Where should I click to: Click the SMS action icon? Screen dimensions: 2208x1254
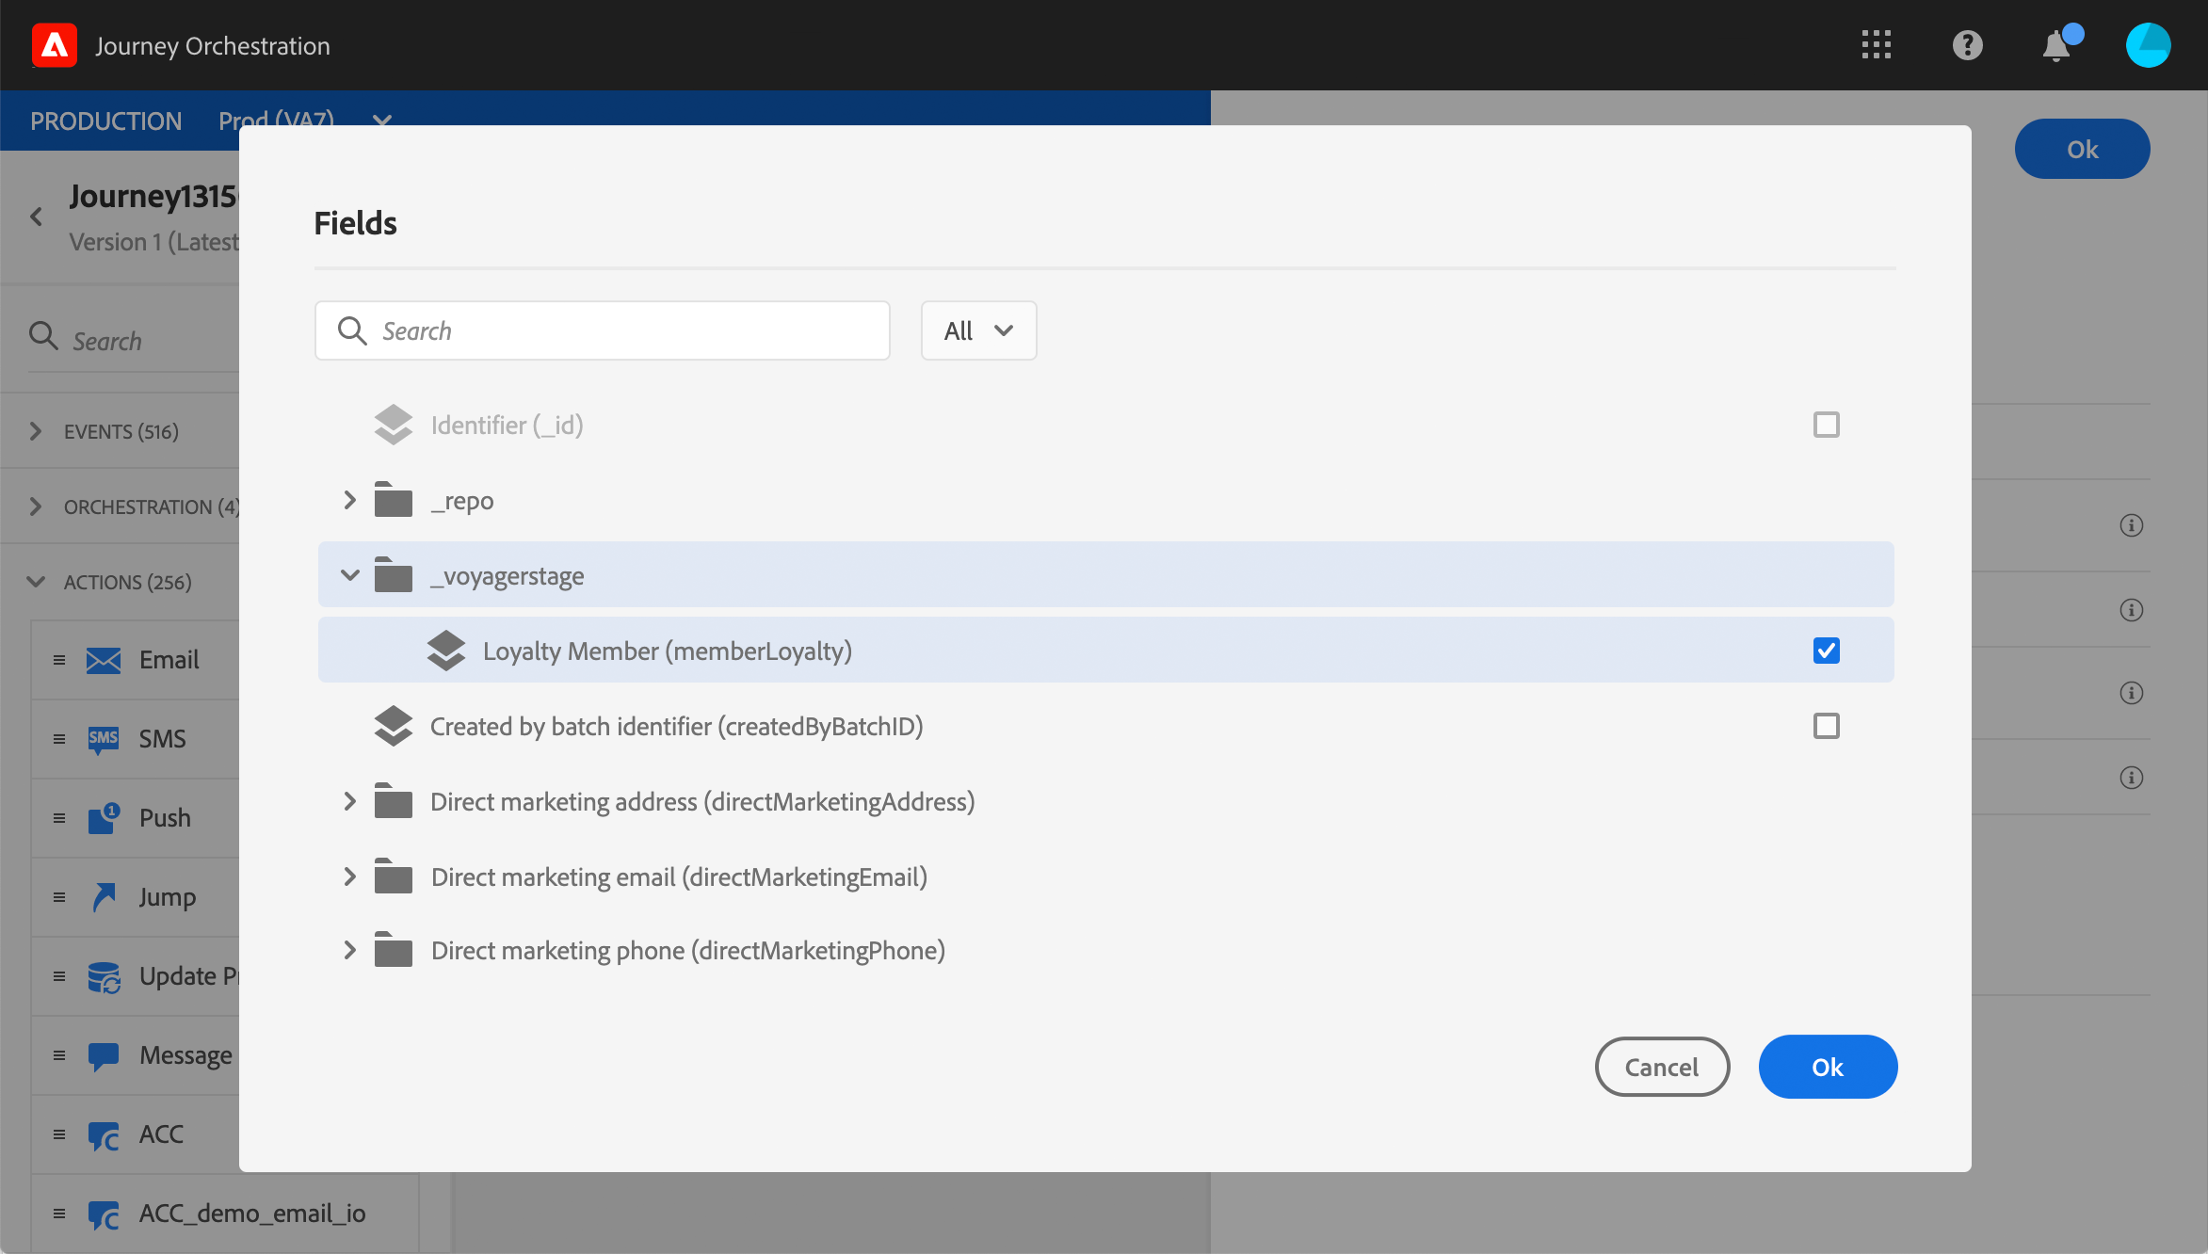click(104, 739)
